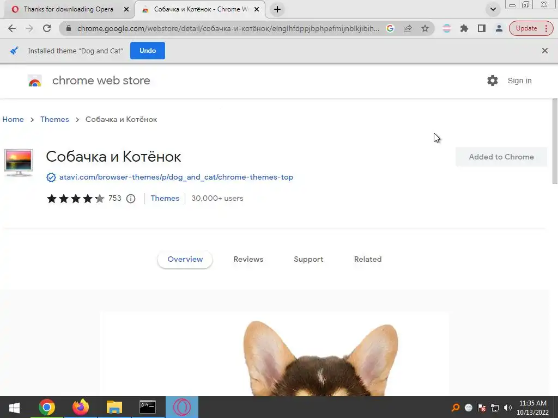Click the volume speaker tray icon
Screen dimensions: 558x418
click(x=508, y=408)
